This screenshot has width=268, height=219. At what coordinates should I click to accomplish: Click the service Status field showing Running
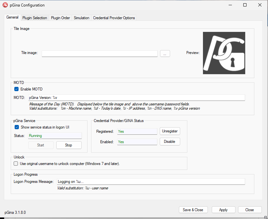pyautogui.click(x=55, y=136)
